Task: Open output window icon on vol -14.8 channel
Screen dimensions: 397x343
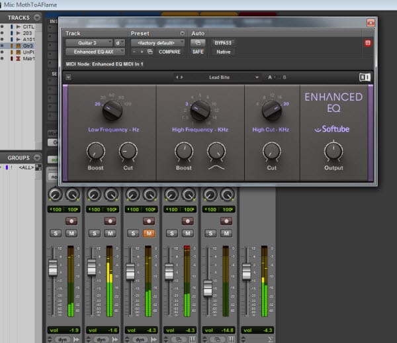Action: click(217, 339)
